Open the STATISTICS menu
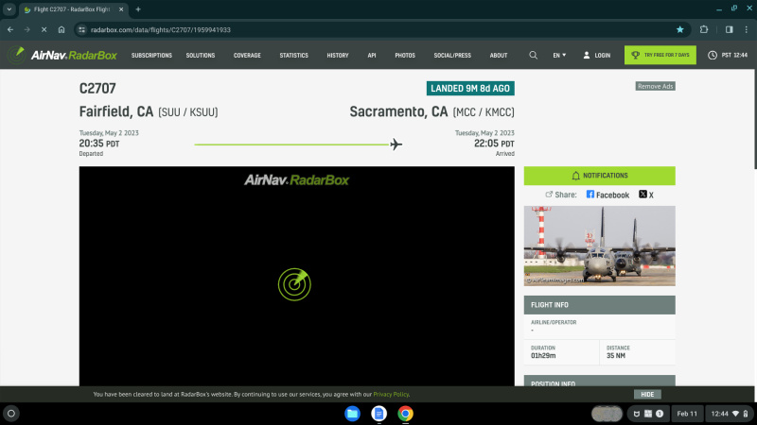Image resolution: width=757 pixels, height=425 pixels. pyautogui.click(x=293, y=55)
